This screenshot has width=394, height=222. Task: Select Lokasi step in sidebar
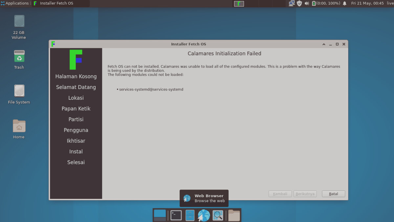pyautogui.click(x=76, y=98)
